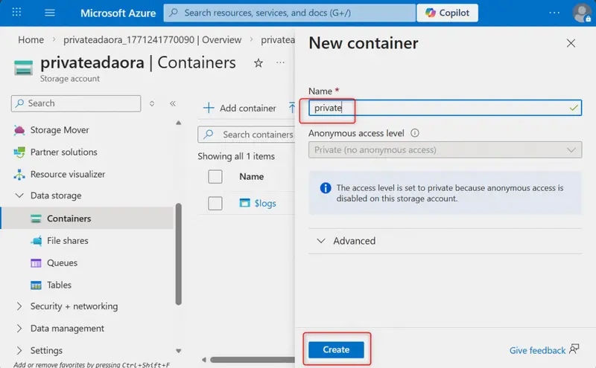Tick the select-all checkbox in the Name header
The image size is (596, 368).
[x=215, y=177]
